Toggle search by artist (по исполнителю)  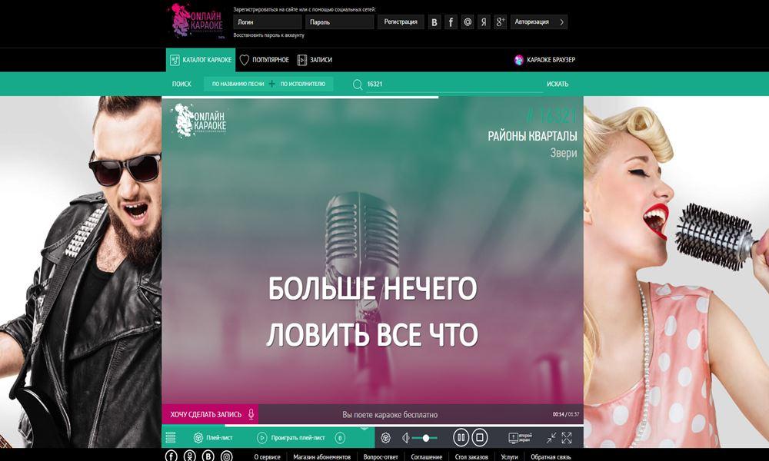pyautogui.click(x=303, y=84)
